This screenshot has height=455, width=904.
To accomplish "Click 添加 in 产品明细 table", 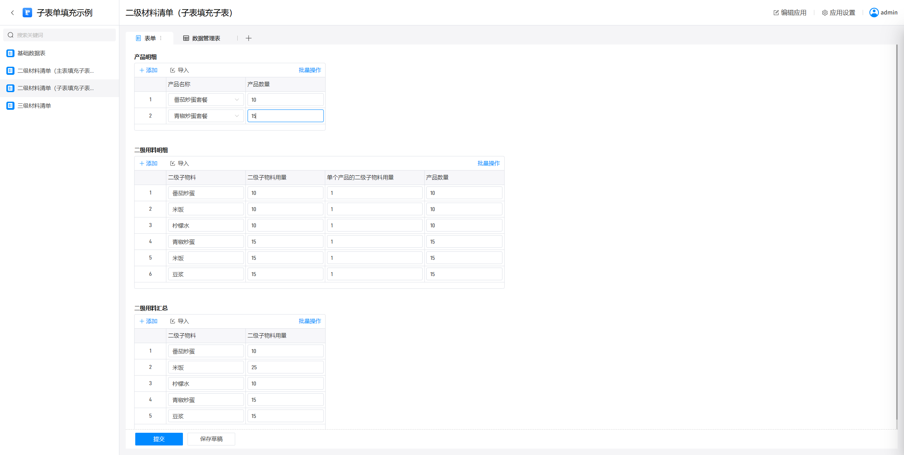I will point(149,70).
